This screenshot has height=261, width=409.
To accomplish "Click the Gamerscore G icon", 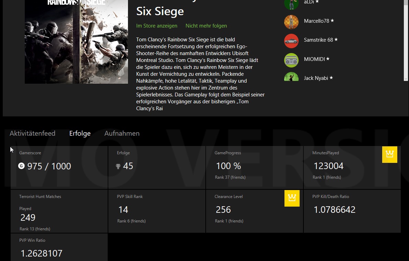I will [21, 166].
